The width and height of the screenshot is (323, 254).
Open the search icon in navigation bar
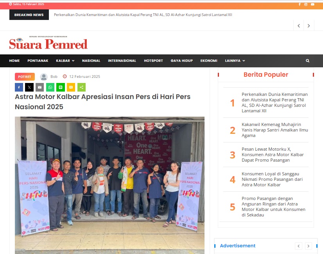(x=307, y=61)
